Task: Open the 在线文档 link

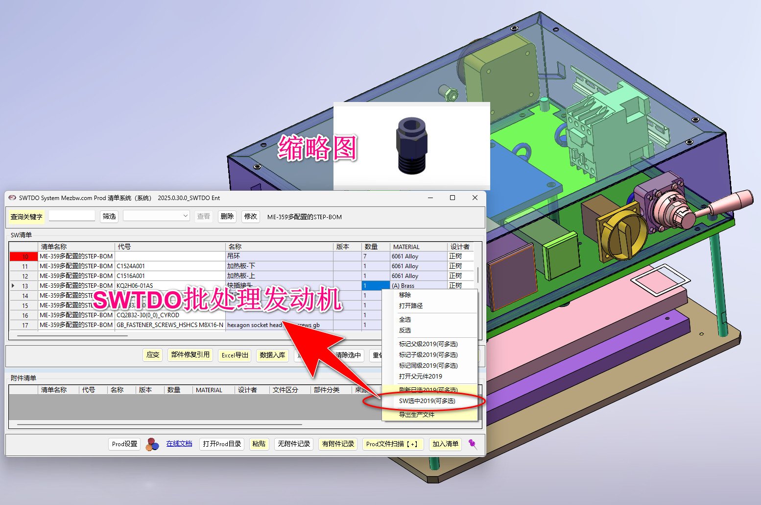Action: tap(179, 444)
